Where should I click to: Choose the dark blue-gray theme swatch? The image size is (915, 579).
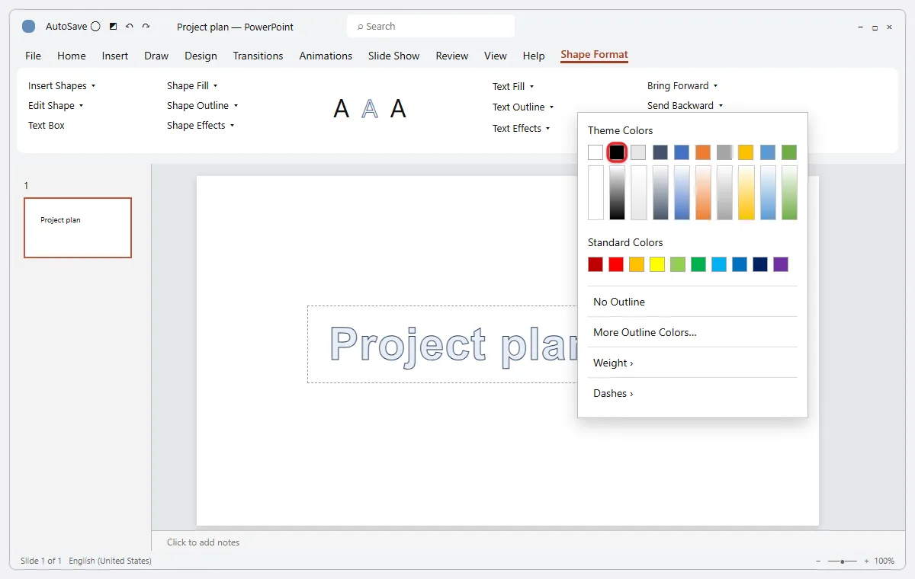pos(660,152)
